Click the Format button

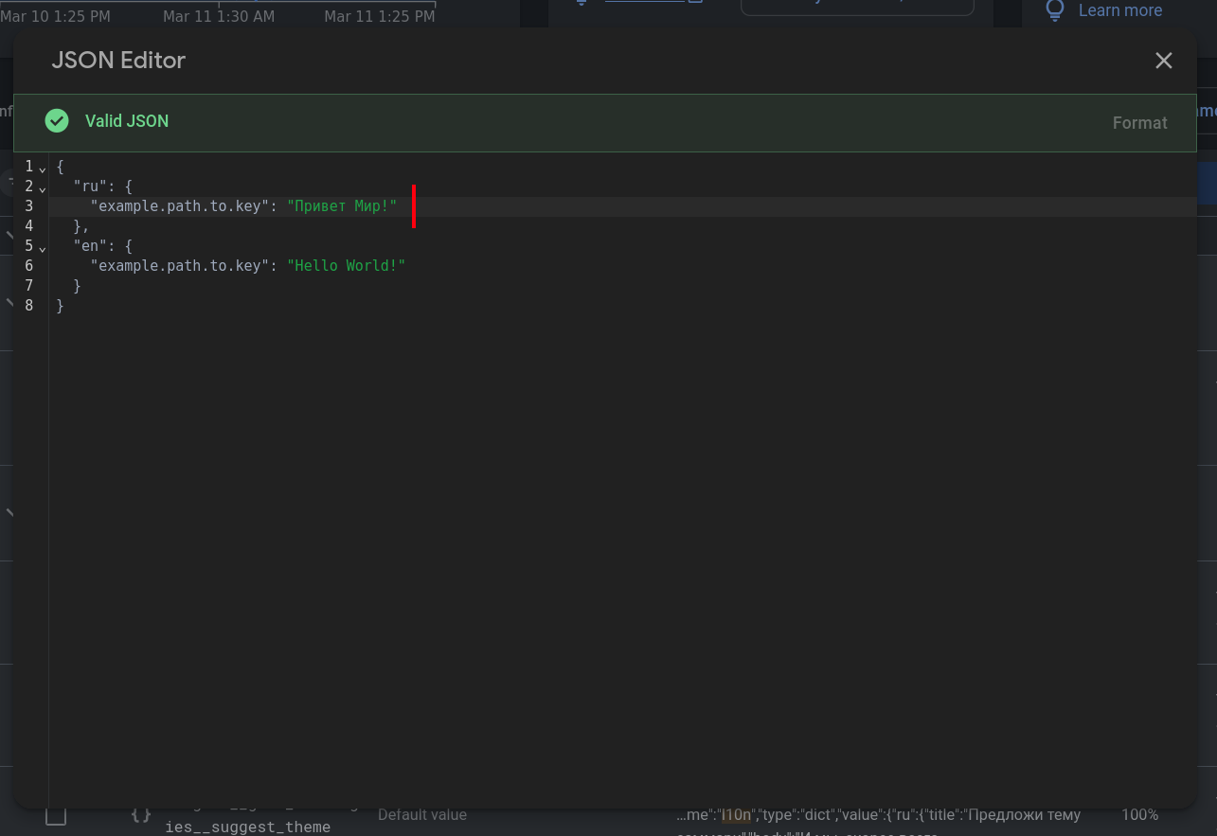tap(1139, 123)
